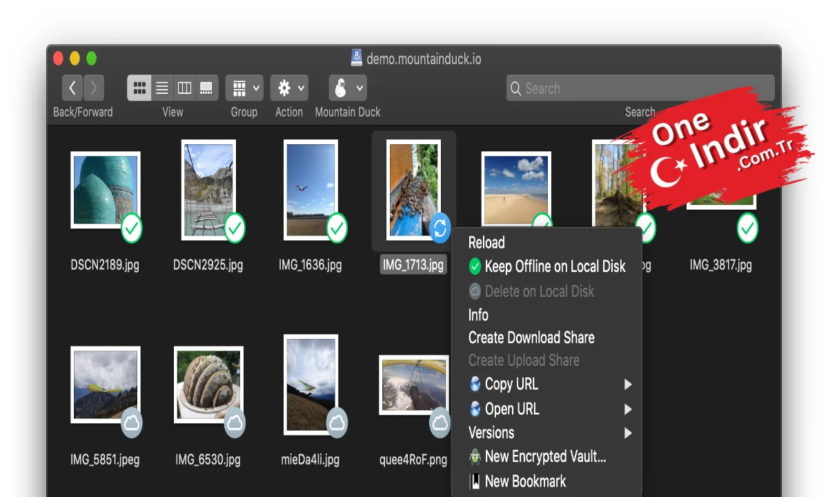Select the DSCN2925.jpg thumbnail

pyautogui.click(x=208, y=190)
